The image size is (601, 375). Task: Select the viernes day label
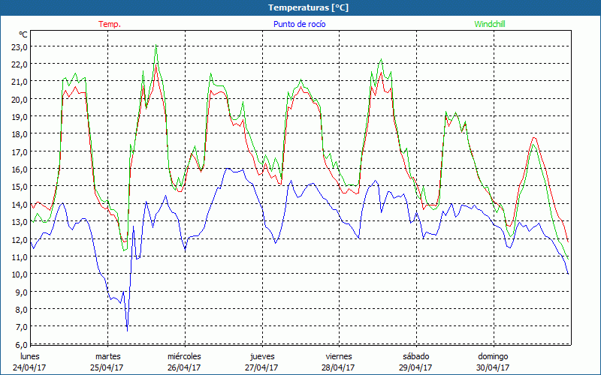pos(339,356)
